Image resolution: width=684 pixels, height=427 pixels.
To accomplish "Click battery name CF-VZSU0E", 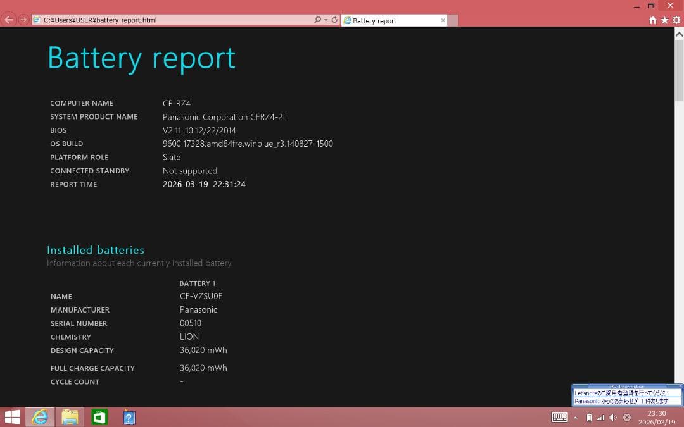I will coord(201,296).
